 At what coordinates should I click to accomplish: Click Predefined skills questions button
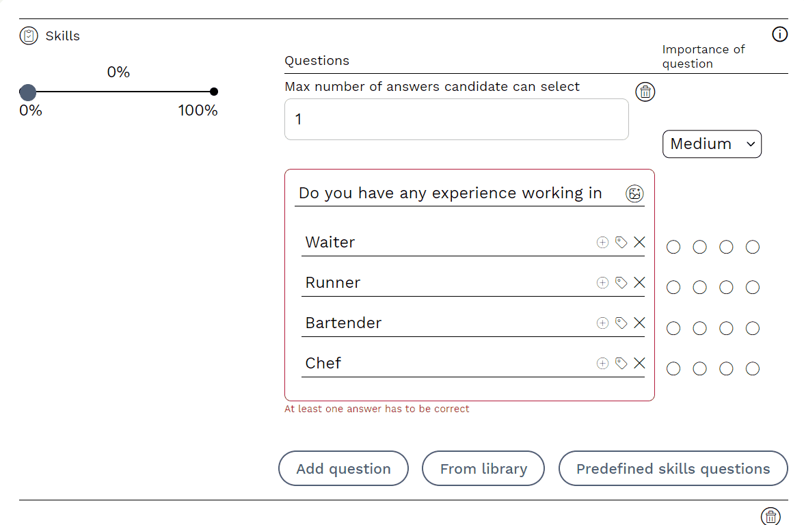tap(673, 469)
